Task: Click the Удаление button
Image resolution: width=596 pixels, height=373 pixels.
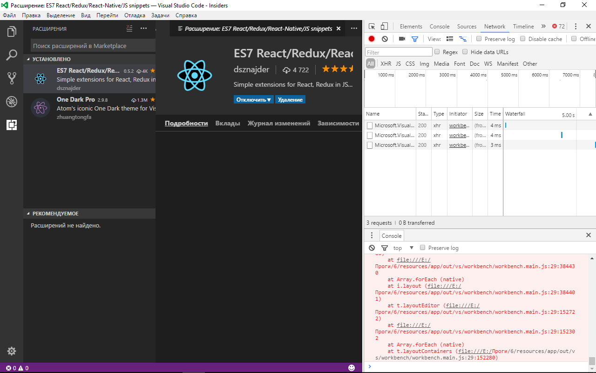Action: pyautogui.click(x=290, y=99)
